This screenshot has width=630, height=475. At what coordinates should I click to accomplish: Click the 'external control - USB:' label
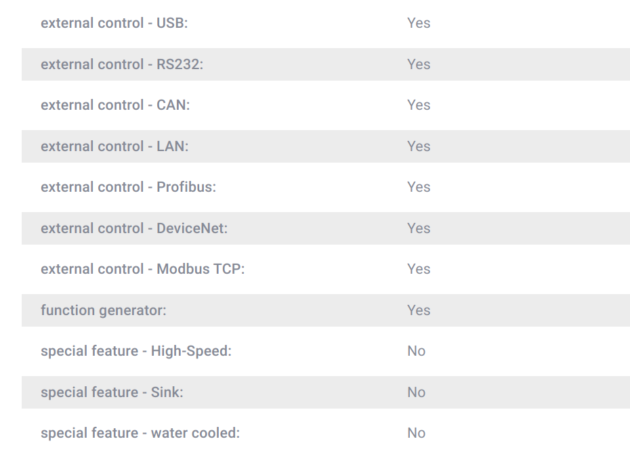click(x=114, y=23)
